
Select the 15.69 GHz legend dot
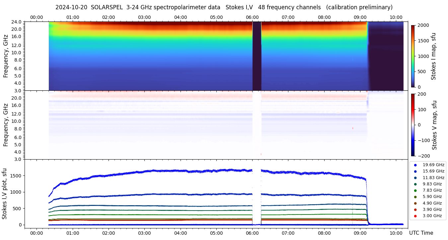pyautogui.click(x=415, y=171)
